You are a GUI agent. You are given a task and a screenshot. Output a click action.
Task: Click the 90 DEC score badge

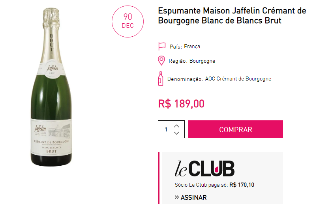click(x=128, y=21)
